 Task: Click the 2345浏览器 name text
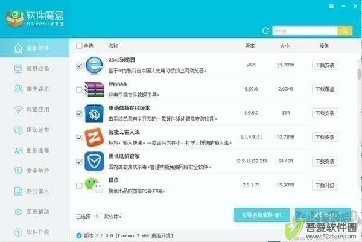tap(122, 60)
